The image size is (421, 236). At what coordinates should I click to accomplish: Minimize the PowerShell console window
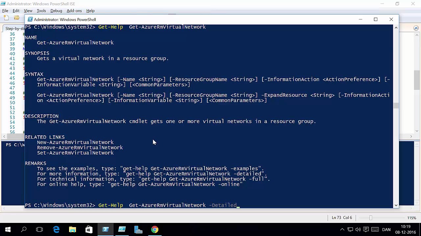click(360, 19)
